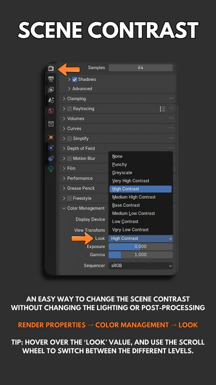Click the View Transform label
216x385 pixels.
(x=89, y=230)
